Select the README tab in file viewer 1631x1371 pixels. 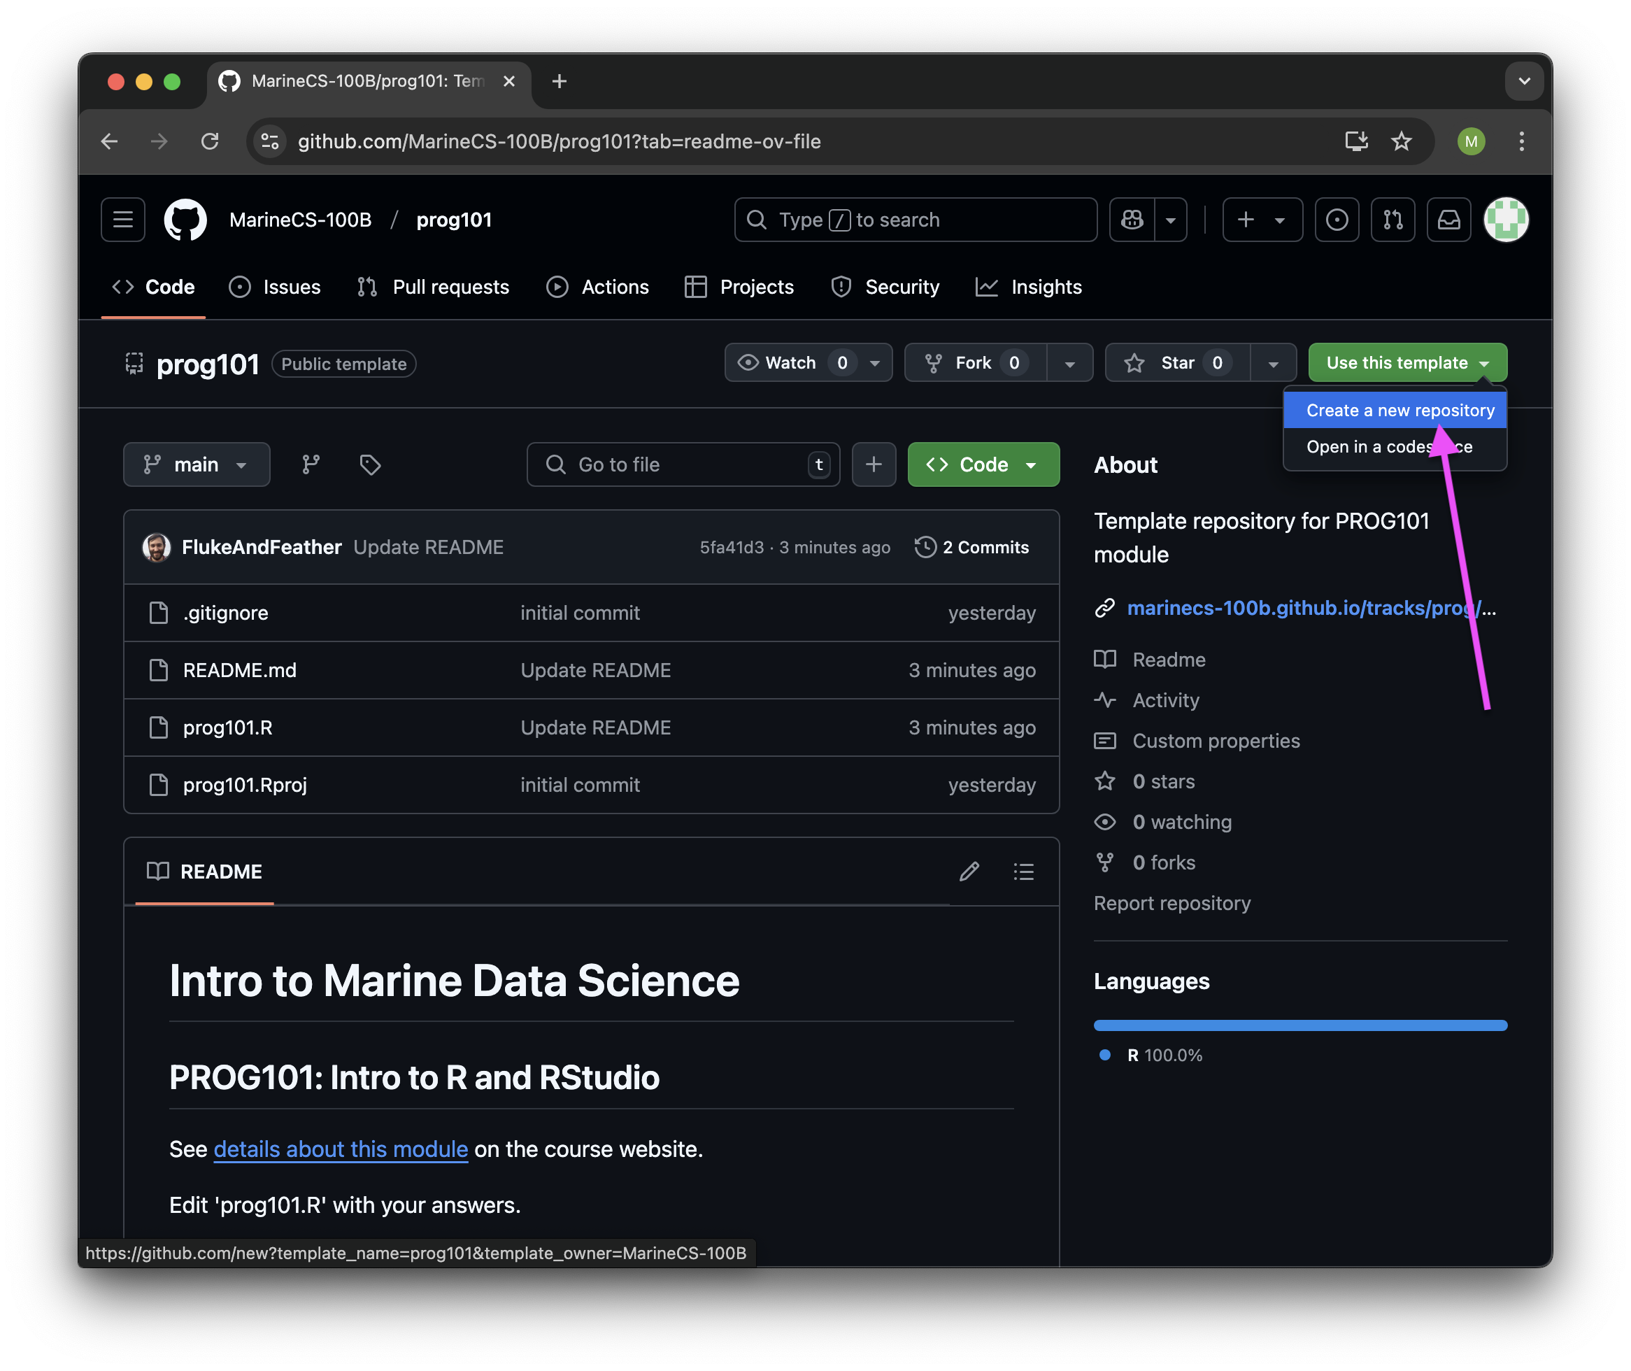click(204, 872)
